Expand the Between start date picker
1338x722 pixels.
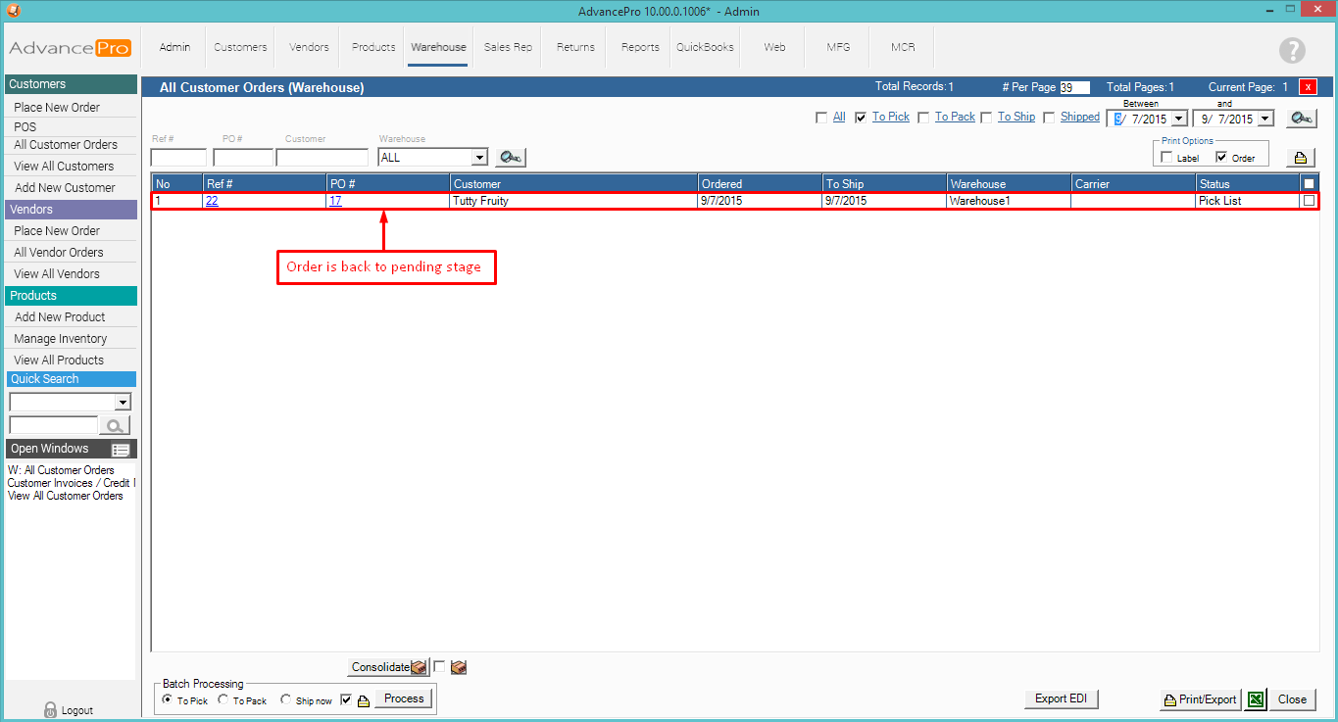tap(1179, 119)
